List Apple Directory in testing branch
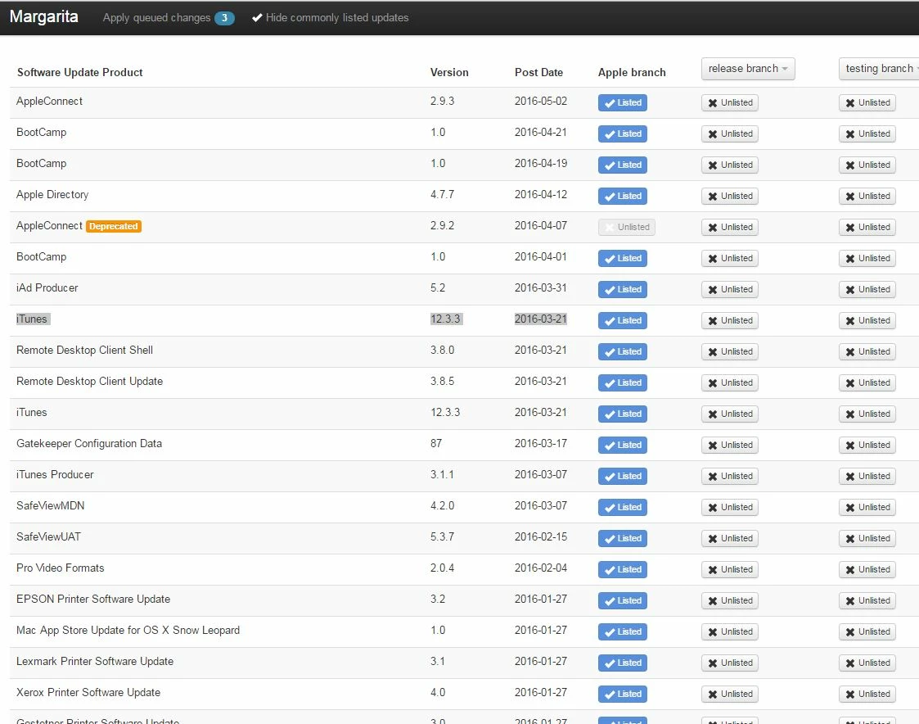The width and height of the screenshot is (919, 724). pos(867,196)
